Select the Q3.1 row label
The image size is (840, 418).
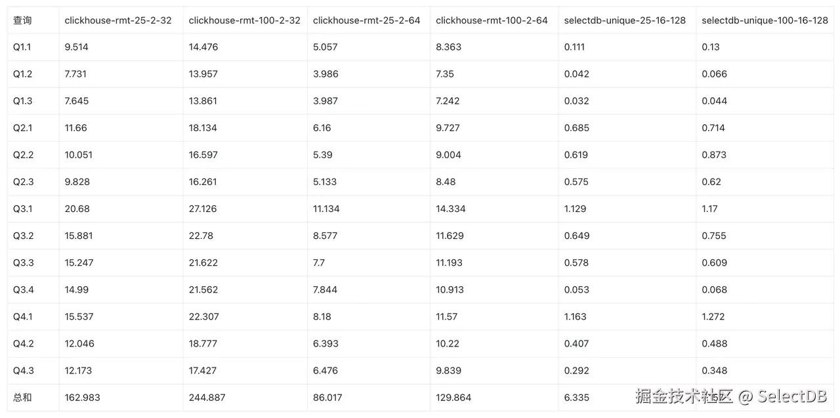click(x=23, y=209)
